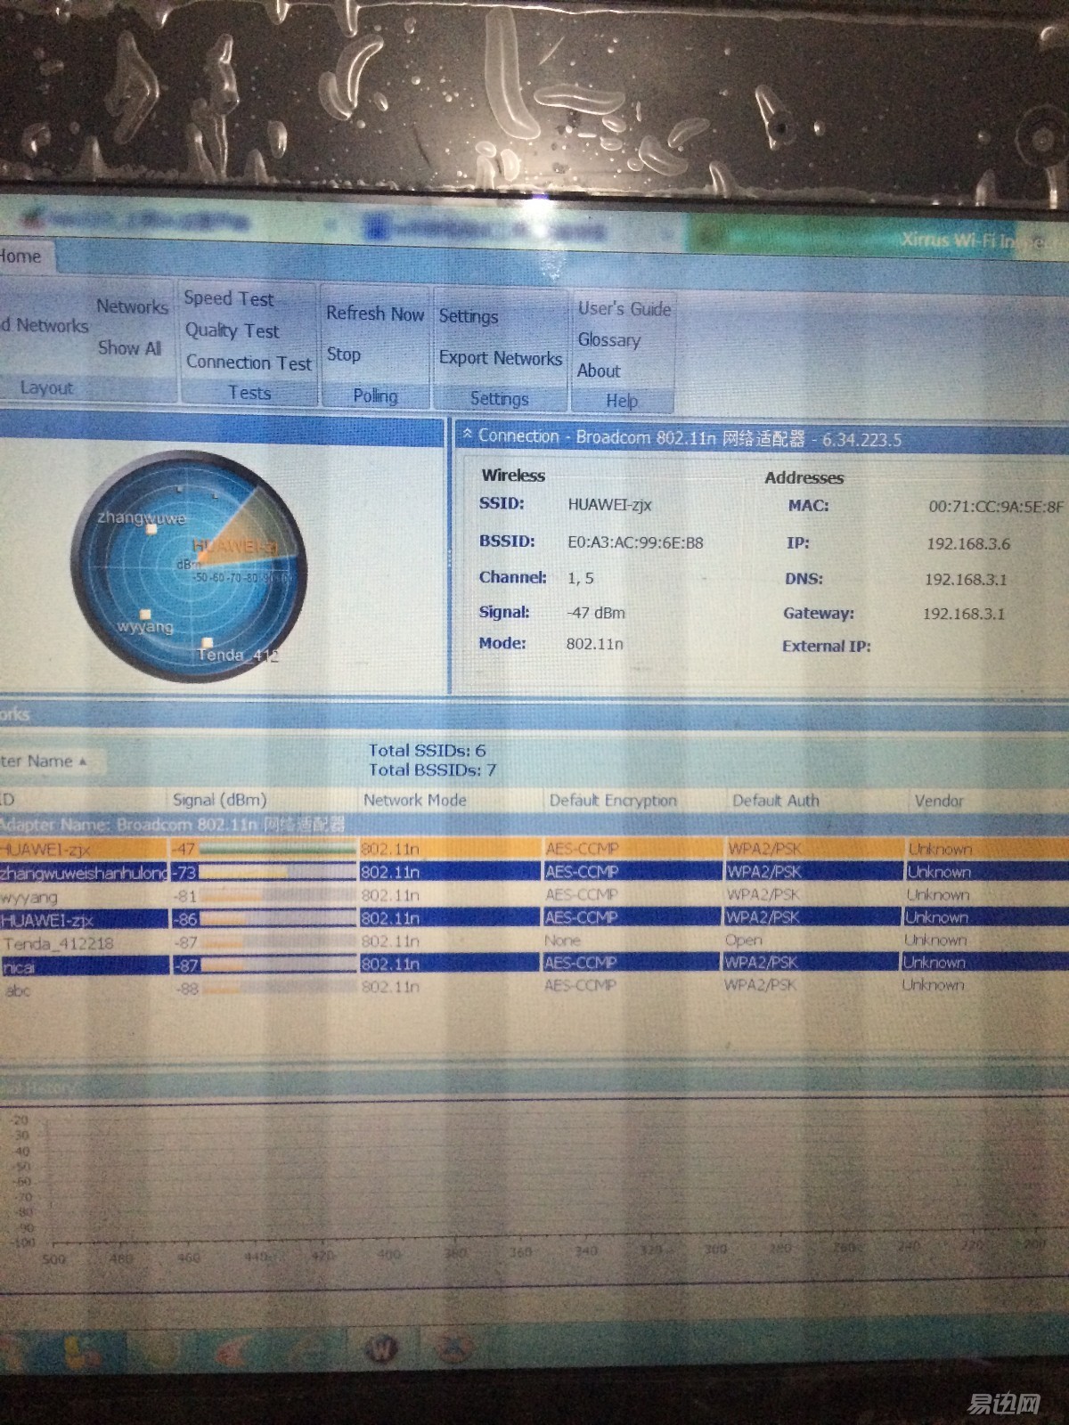Click the wyyang marker on the radar
This screenshot has width=1069, height=1425.
[145, 615]
